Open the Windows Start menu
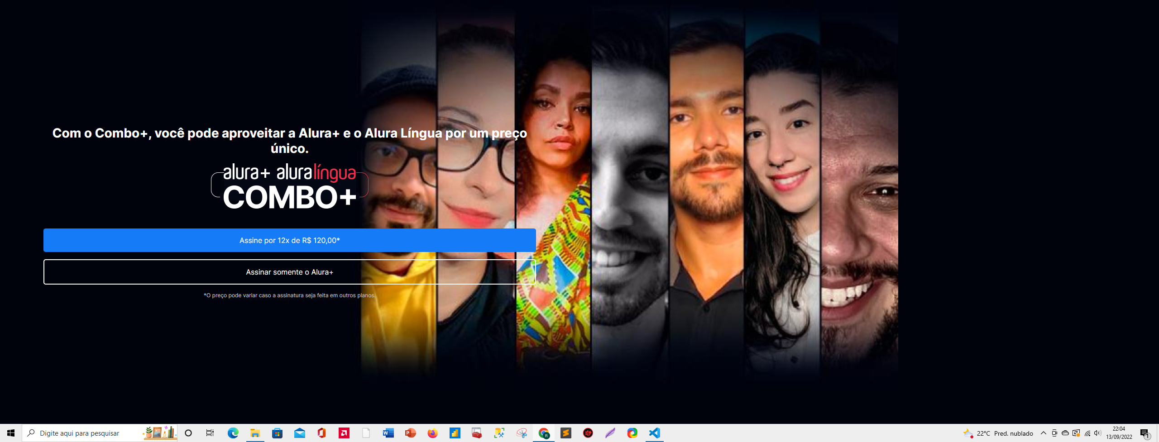Image resolution: width=1159 pixels, height=442 pixels. (11, 433)
